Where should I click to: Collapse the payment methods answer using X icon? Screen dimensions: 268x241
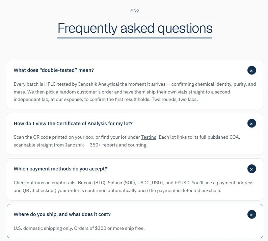click(x=251, y=169)
